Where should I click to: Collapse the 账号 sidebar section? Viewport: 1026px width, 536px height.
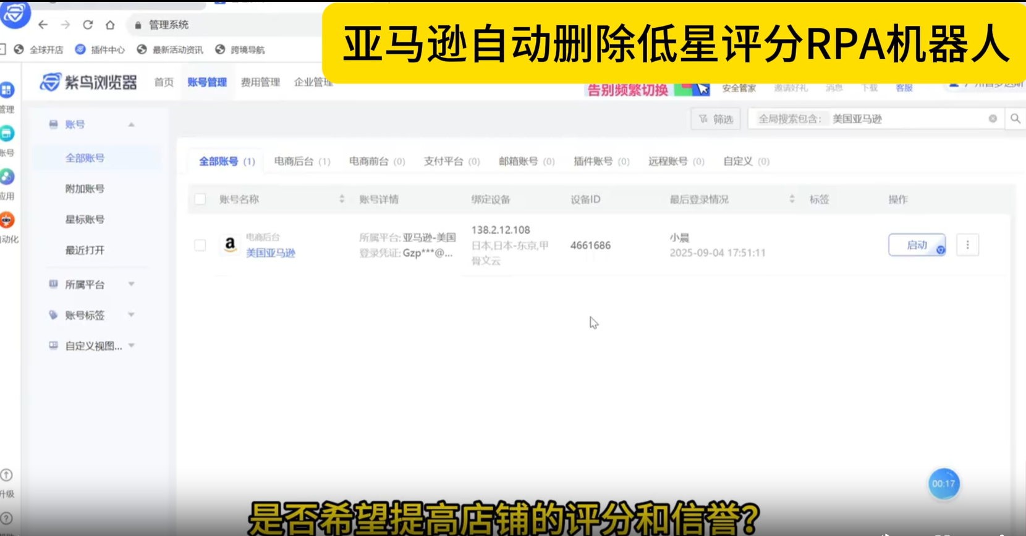point(131,125)
